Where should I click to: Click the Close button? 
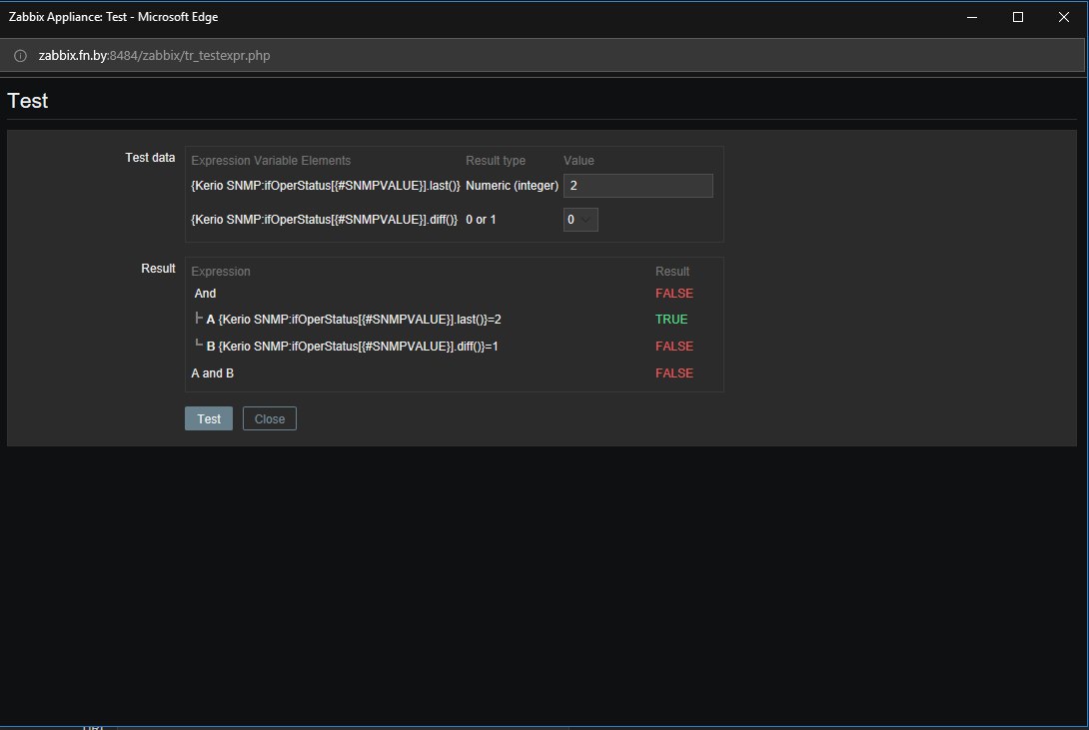[270, 418]
